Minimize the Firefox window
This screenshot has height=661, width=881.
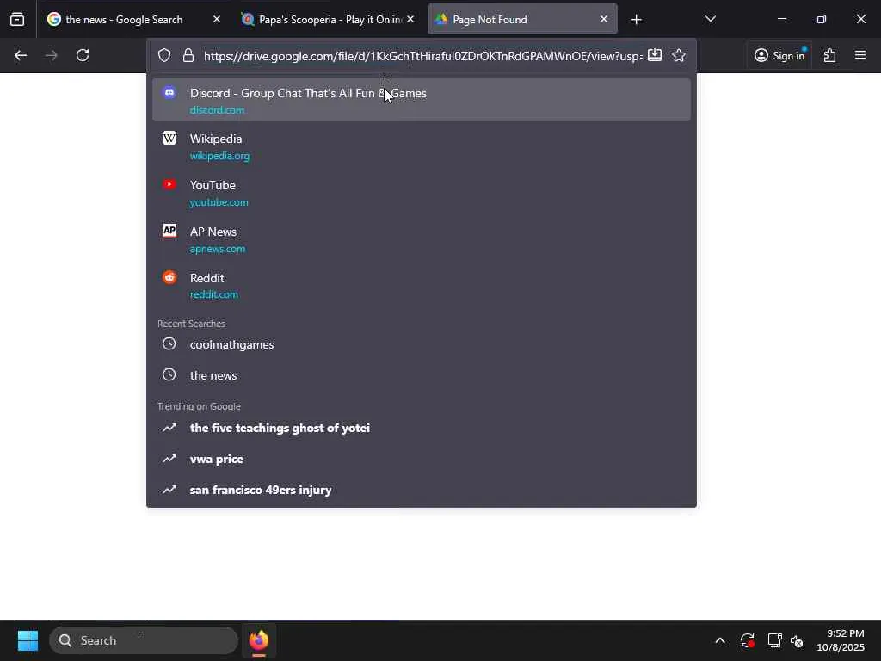[x=781, y=19]
